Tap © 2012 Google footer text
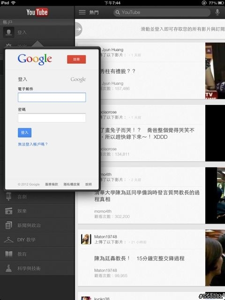Screen dimensions: 225x300 tap(29, 184)
